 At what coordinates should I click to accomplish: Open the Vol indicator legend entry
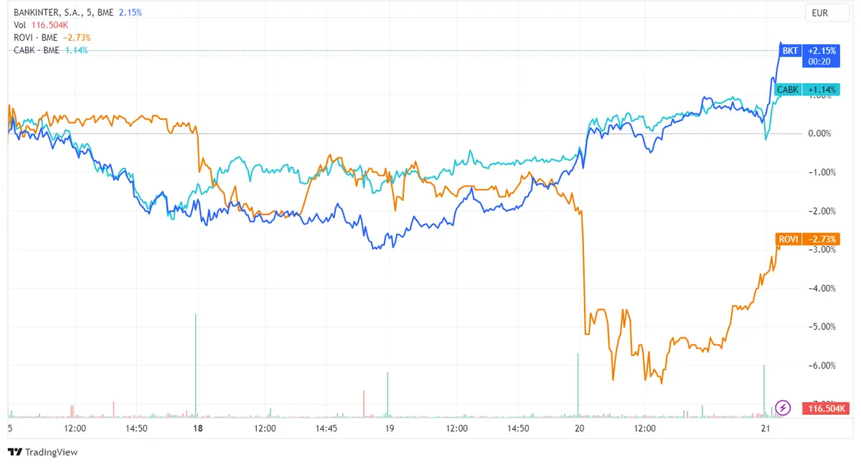(x=19, y=24)
